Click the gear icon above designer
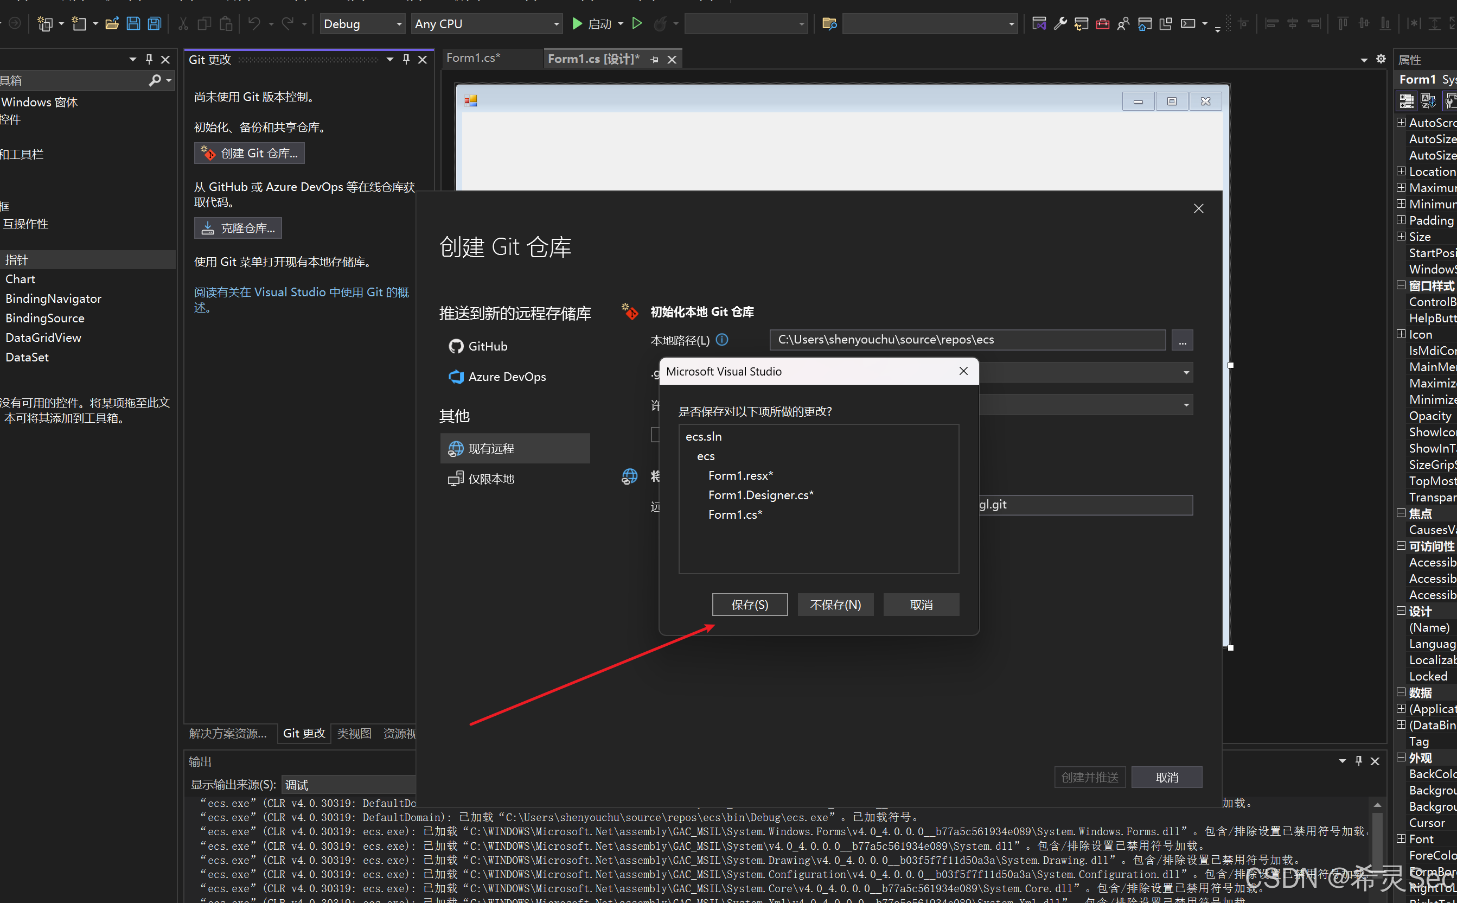The width and height of the screenshot is (1457, 903). click(1381, 59)
